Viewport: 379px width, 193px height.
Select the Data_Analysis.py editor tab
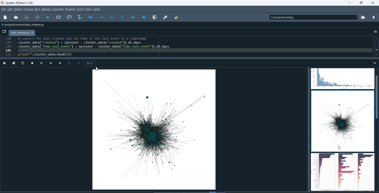(20, 33)
